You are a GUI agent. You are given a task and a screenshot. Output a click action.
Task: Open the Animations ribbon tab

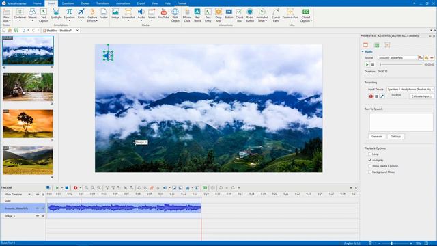(x=123, y=3)
